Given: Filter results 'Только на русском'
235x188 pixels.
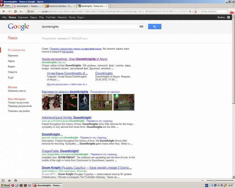Looking at the screenshot, I should coord(18,102).
